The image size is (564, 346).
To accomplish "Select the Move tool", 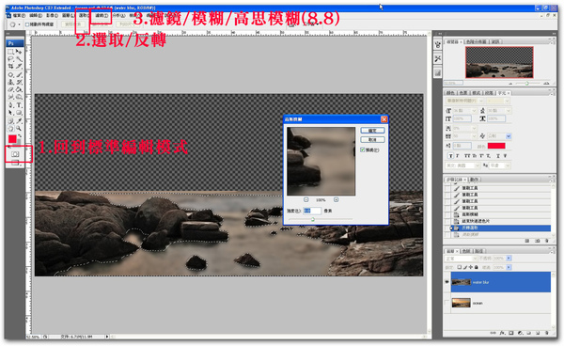I will 19,52.
